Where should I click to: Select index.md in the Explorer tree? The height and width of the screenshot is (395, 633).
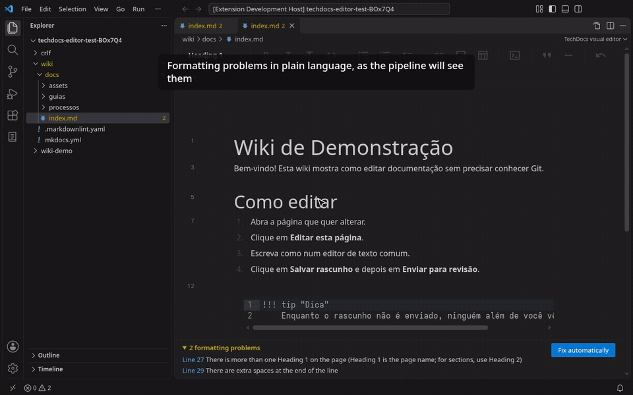[x=98, y=118]
